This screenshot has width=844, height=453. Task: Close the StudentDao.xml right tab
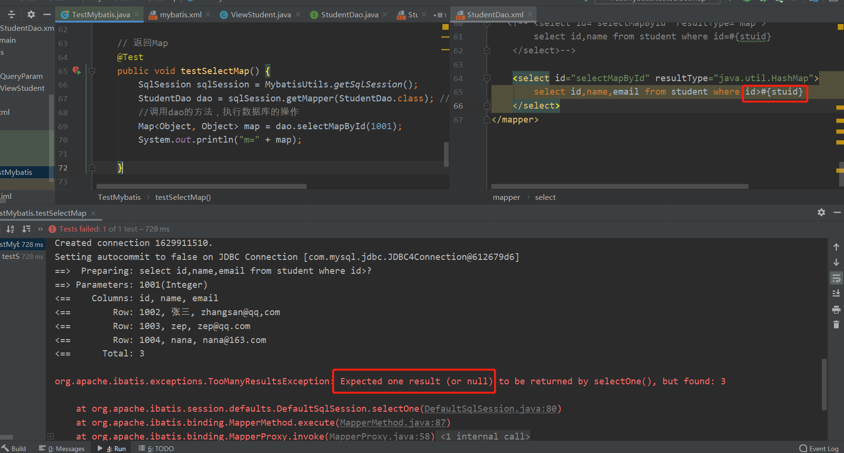point(530,14)
